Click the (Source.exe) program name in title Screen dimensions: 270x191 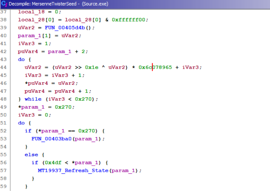(95, 4)
